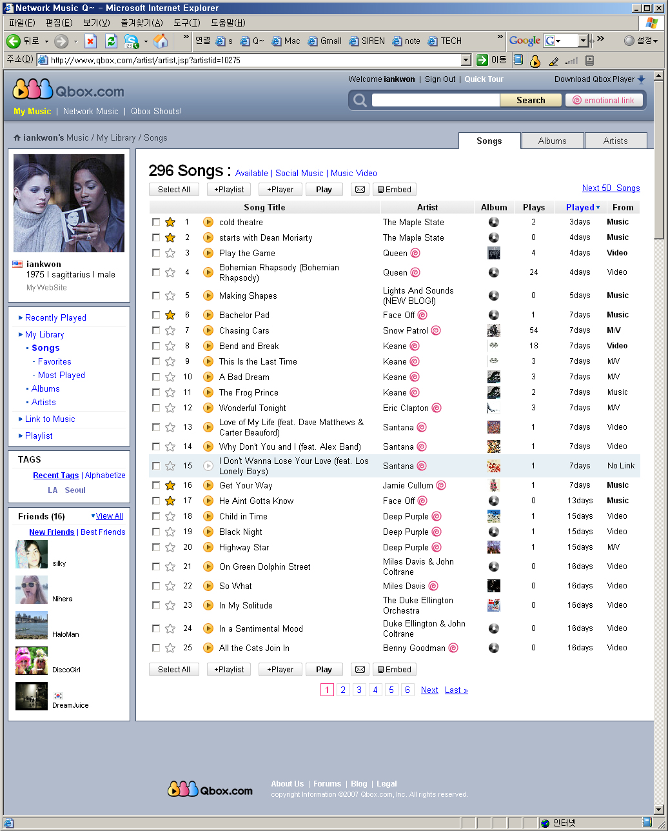Open the 파일(F) menu
668x831 pixels.
[22, 23]
